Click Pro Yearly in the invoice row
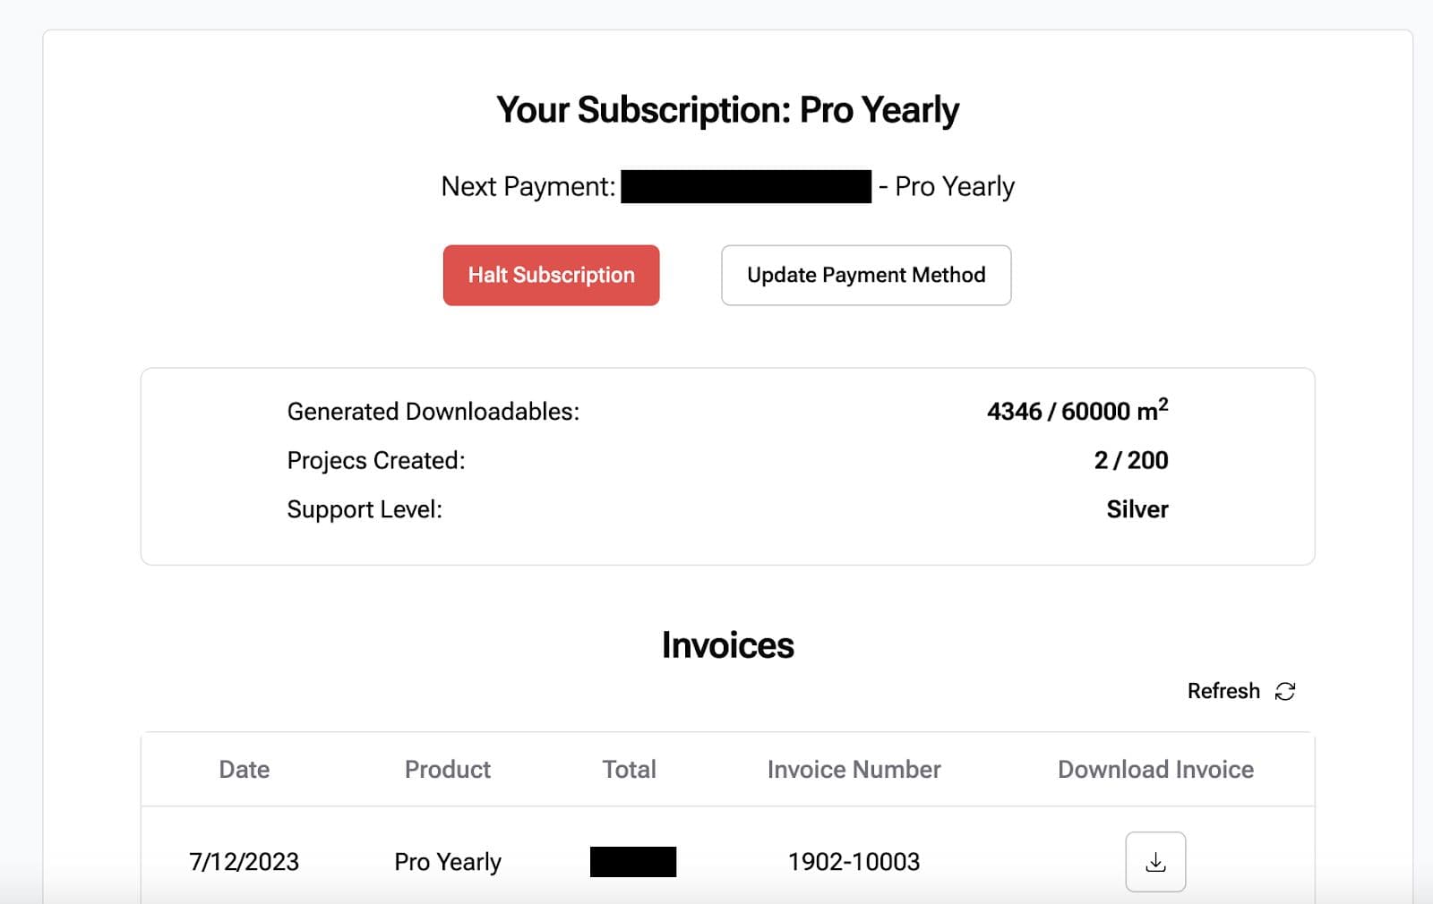The height and width of the screenshot is (904, 1433). point(447,862)
